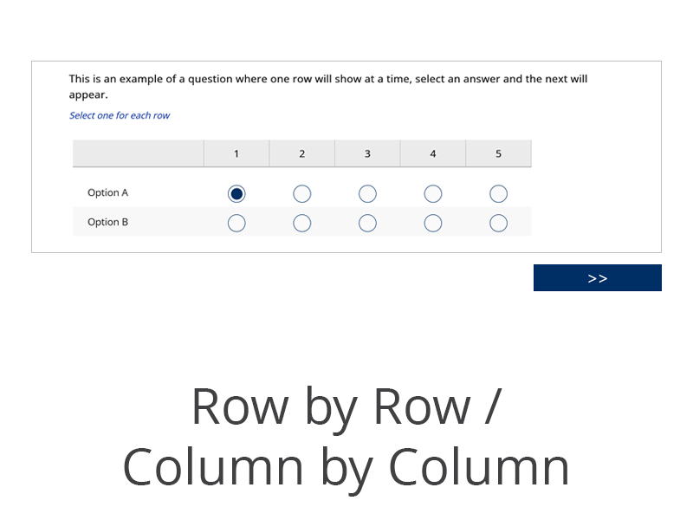The height and width of the screenshot is (520, 693).
Task: Click column header 2
Action: tap(301, 154)
